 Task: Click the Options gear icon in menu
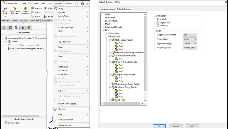pyautogui.click(x=56, y=109)
